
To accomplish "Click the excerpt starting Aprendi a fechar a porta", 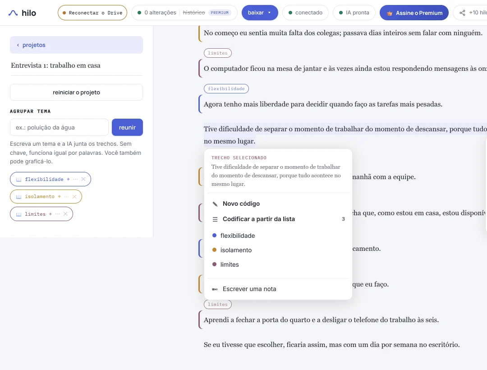I will (321, 320).
